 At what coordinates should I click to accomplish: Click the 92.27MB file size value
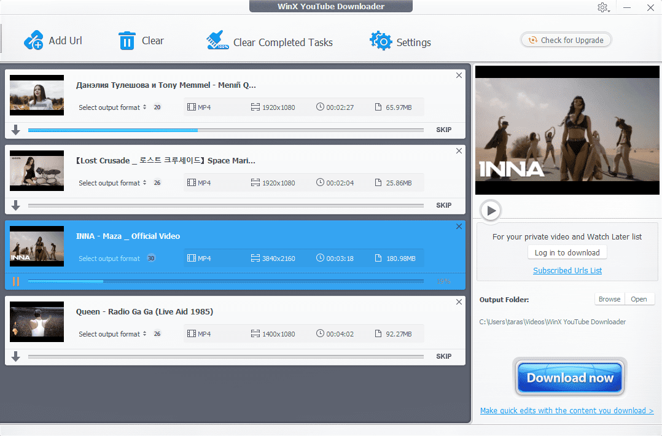click(x=399, y=334)
